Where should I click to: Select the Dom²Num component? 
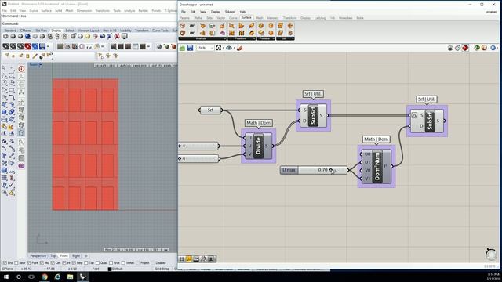coord(376,166)
